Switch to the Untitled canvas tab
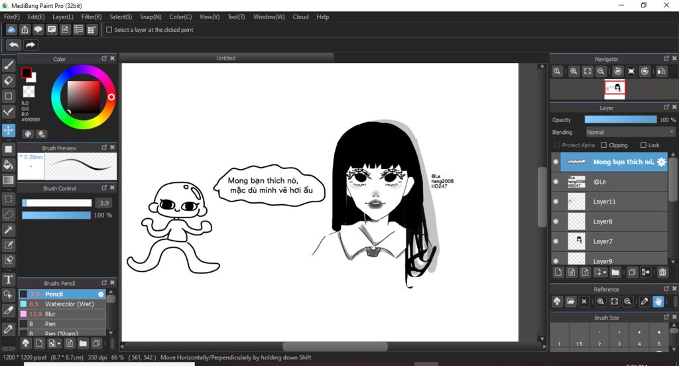Screen dimensions: 679x366 click(x=226, y=58)
